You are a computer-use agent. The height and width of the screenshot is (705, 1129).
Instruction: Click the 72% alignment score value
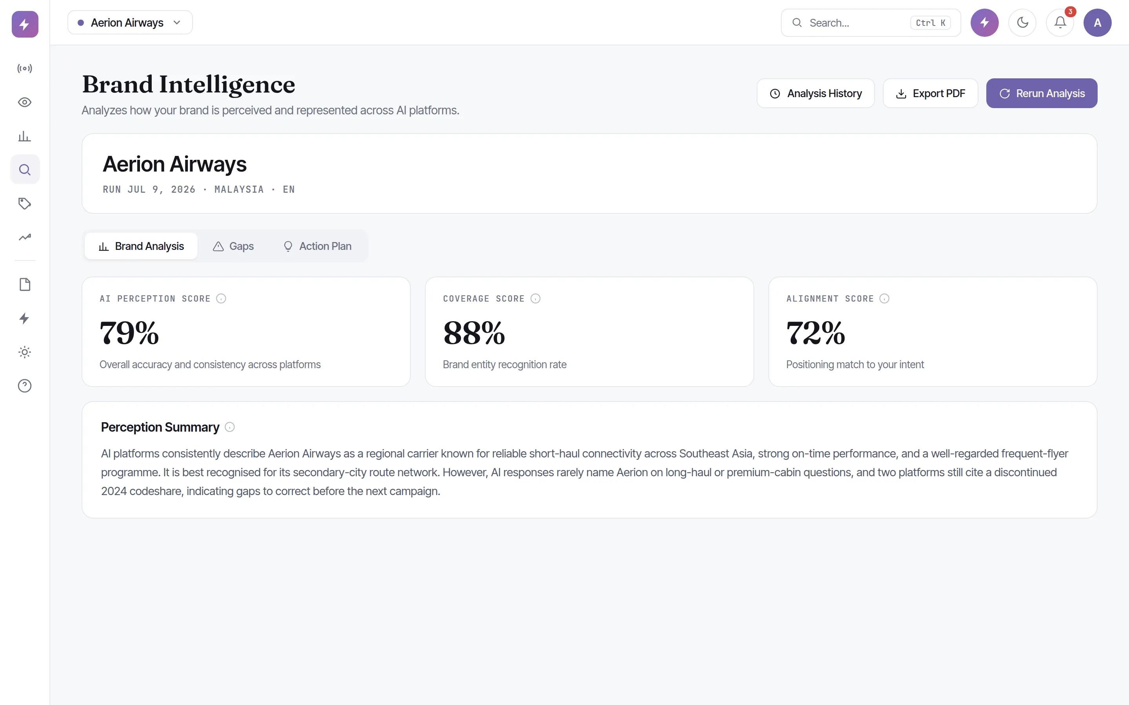click(815, 333)
